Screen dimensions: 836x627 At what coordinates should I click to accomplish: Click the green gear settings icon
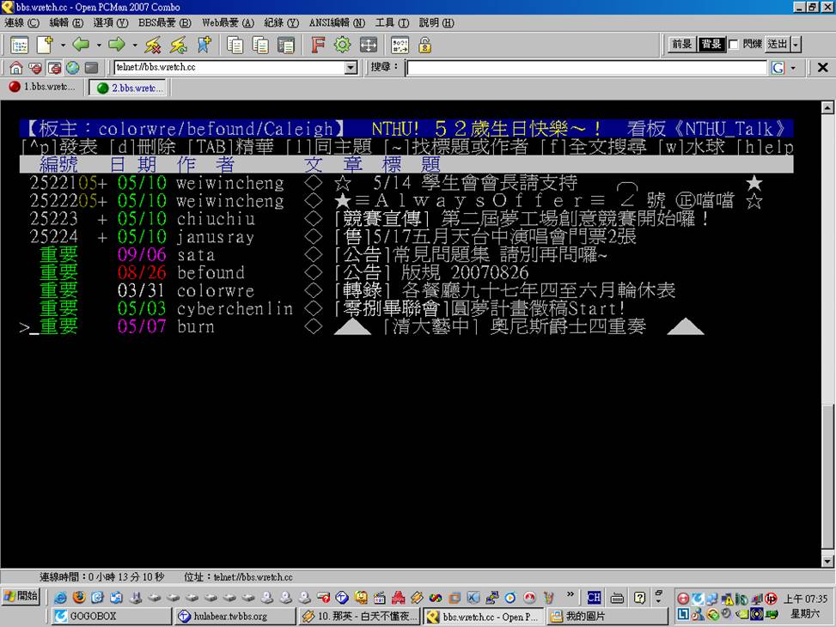pos(343,45)
